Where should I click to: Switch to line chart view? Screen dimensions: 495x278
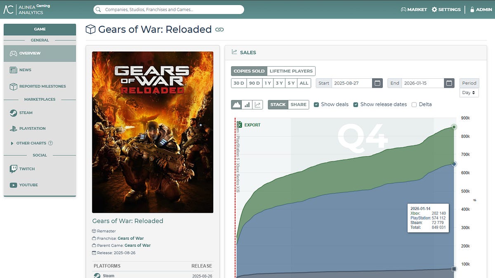point(258,105)
